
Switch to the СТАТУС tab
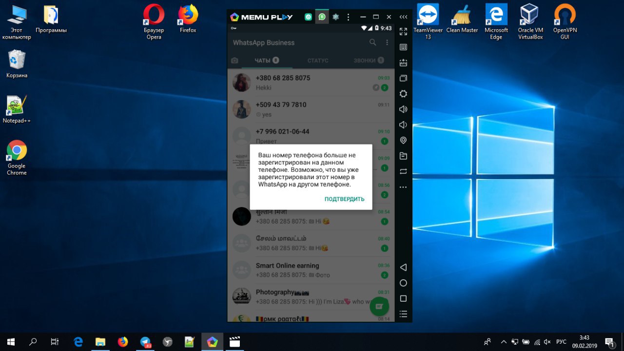pos(318,61)
